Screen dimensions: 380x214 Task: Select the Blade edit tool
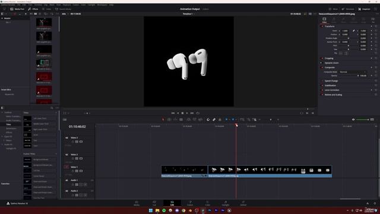click(181, 119)
